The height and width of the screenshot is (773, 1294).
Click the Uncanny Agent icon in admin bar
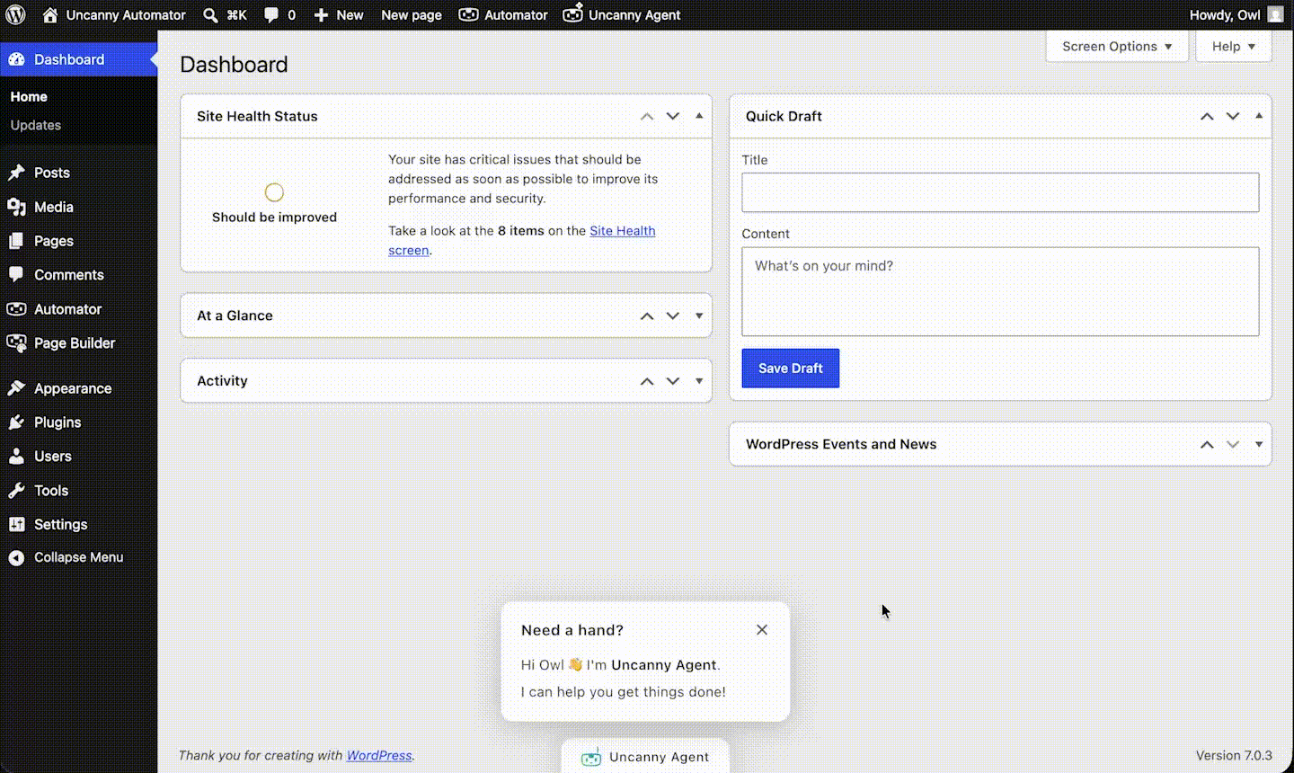coord(572,13)
